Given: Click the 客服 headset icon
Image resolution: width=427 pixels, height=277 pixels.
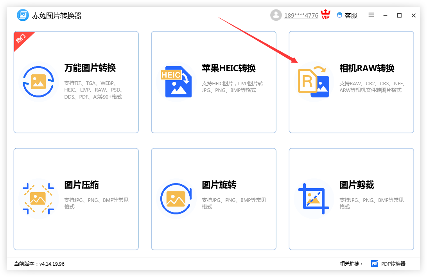Looking at the screenshot, I should pos(339,15).
